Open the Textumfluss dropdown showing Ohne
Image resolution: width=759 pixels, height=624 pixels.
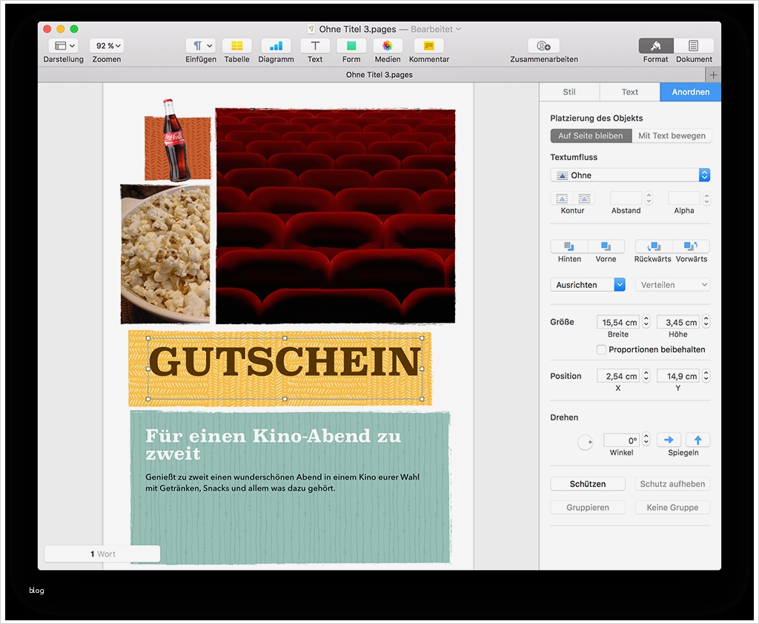tap(630, 175)
